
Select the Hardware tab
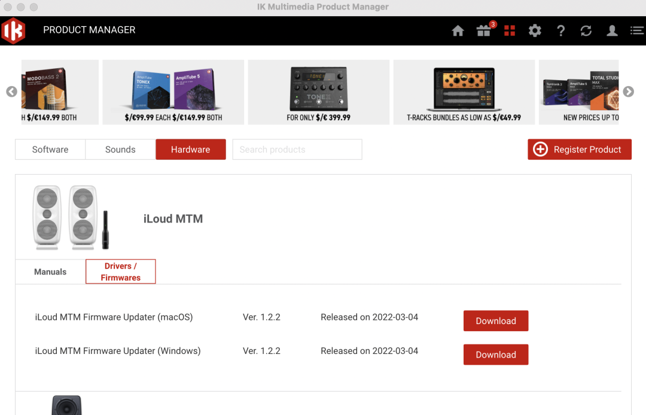pyautogui.click(x=191, y=149)
